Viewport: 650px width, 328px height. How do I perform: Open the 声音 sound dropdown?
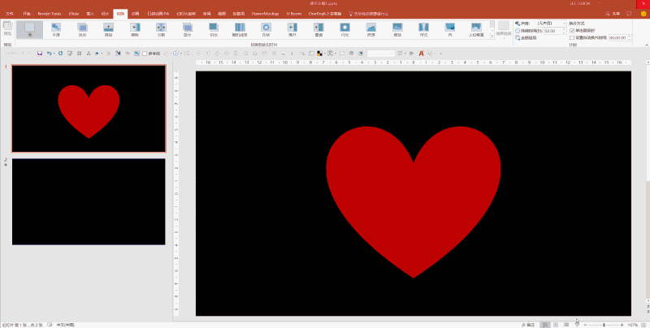[552, 24]
